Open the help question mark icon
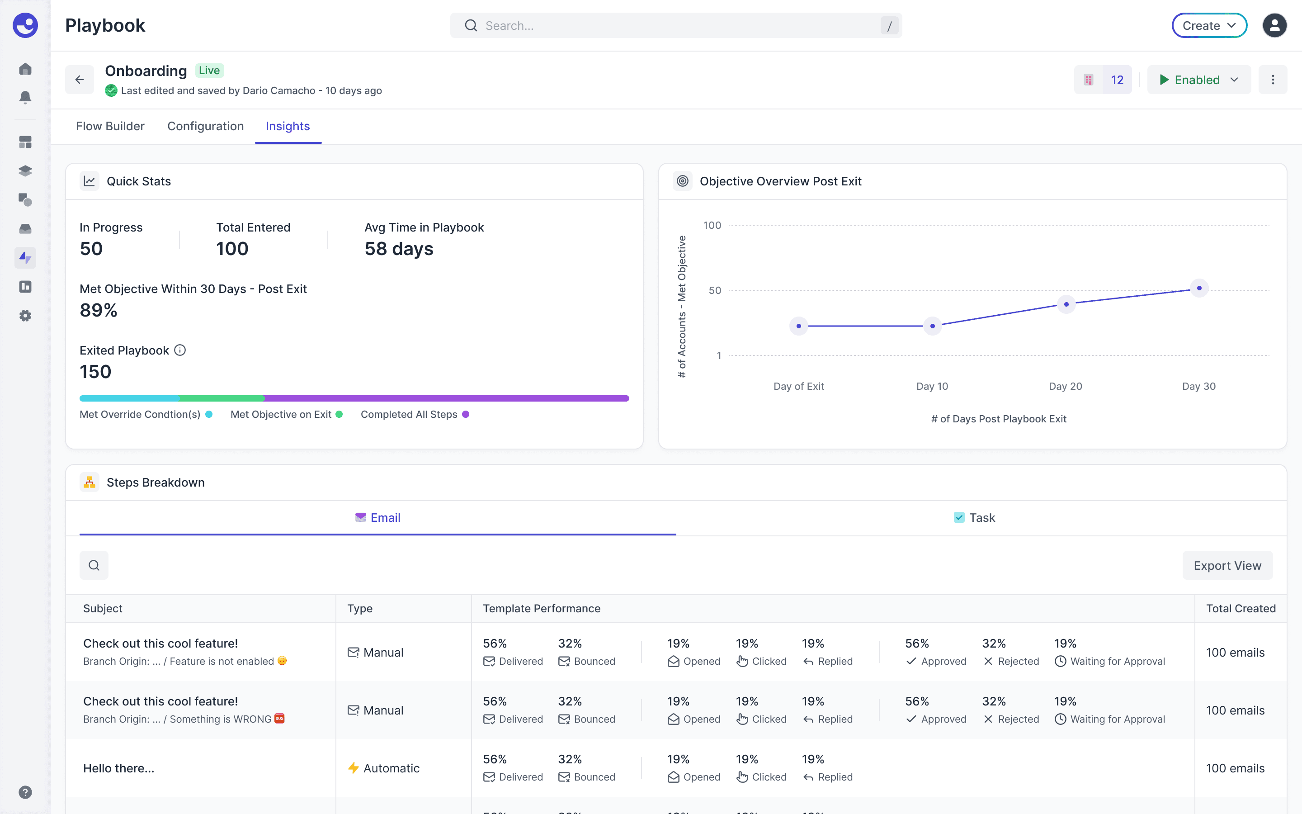 click(x=25, y=792)
